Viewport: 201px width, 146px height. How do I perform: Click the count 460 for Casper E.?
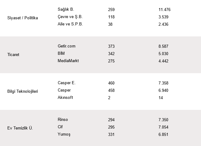111,83
